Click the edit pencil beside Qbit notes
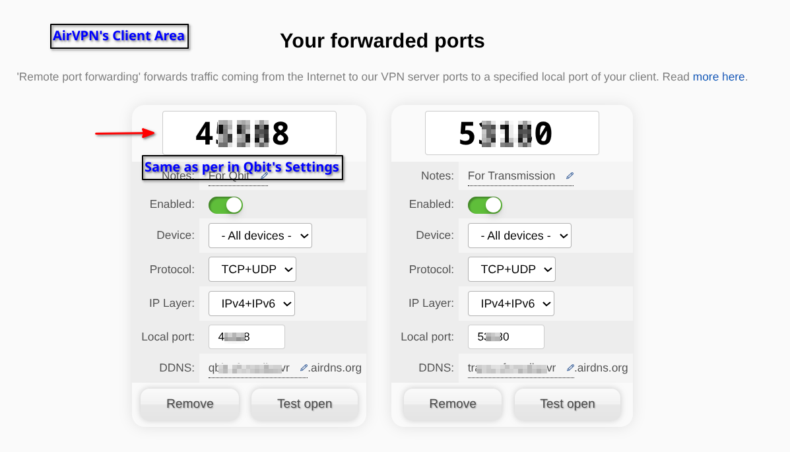 click(x=264, y=176)
